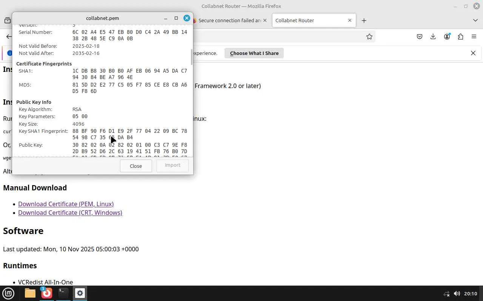Click the Key Size value 4096
483x301 pixels.
point(78,124)
